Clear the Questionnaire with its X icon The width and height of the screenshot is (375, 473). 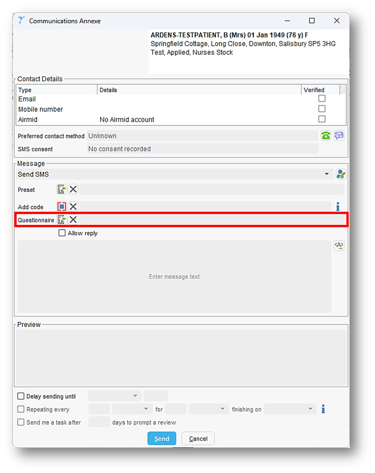[73, 220]
